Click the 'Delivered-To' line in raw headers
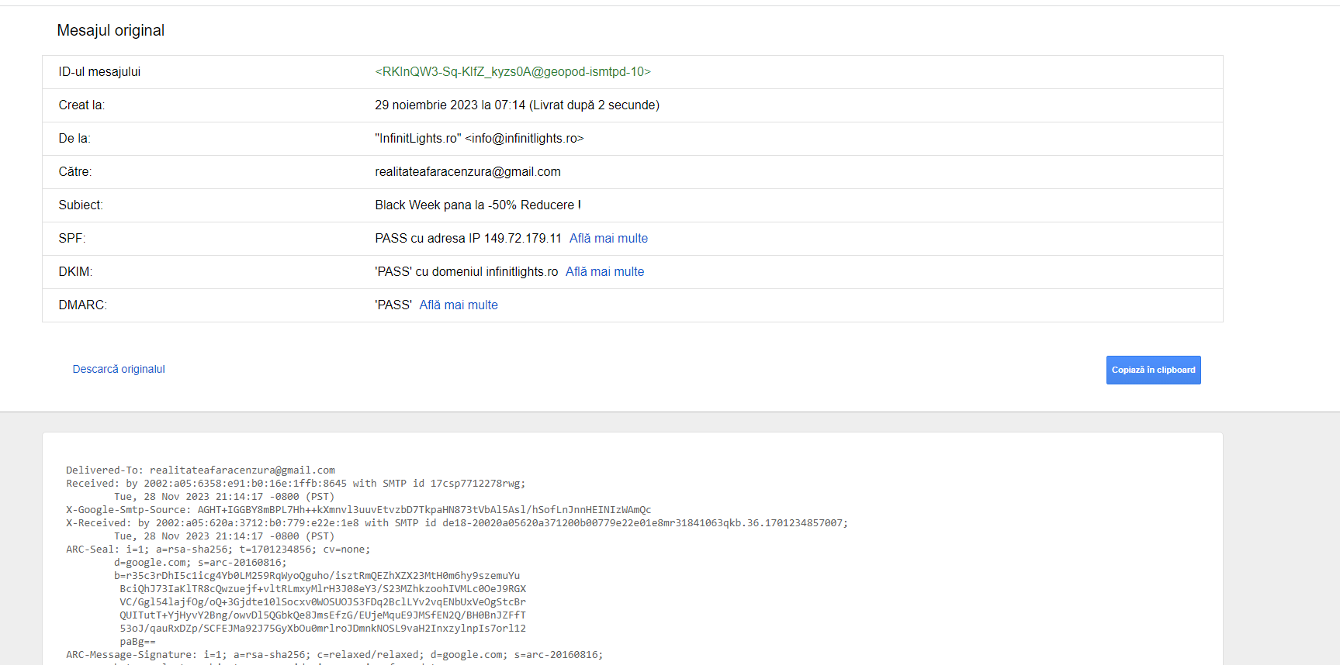Screen dimensions: 1340x665 [x=200, y=470]
